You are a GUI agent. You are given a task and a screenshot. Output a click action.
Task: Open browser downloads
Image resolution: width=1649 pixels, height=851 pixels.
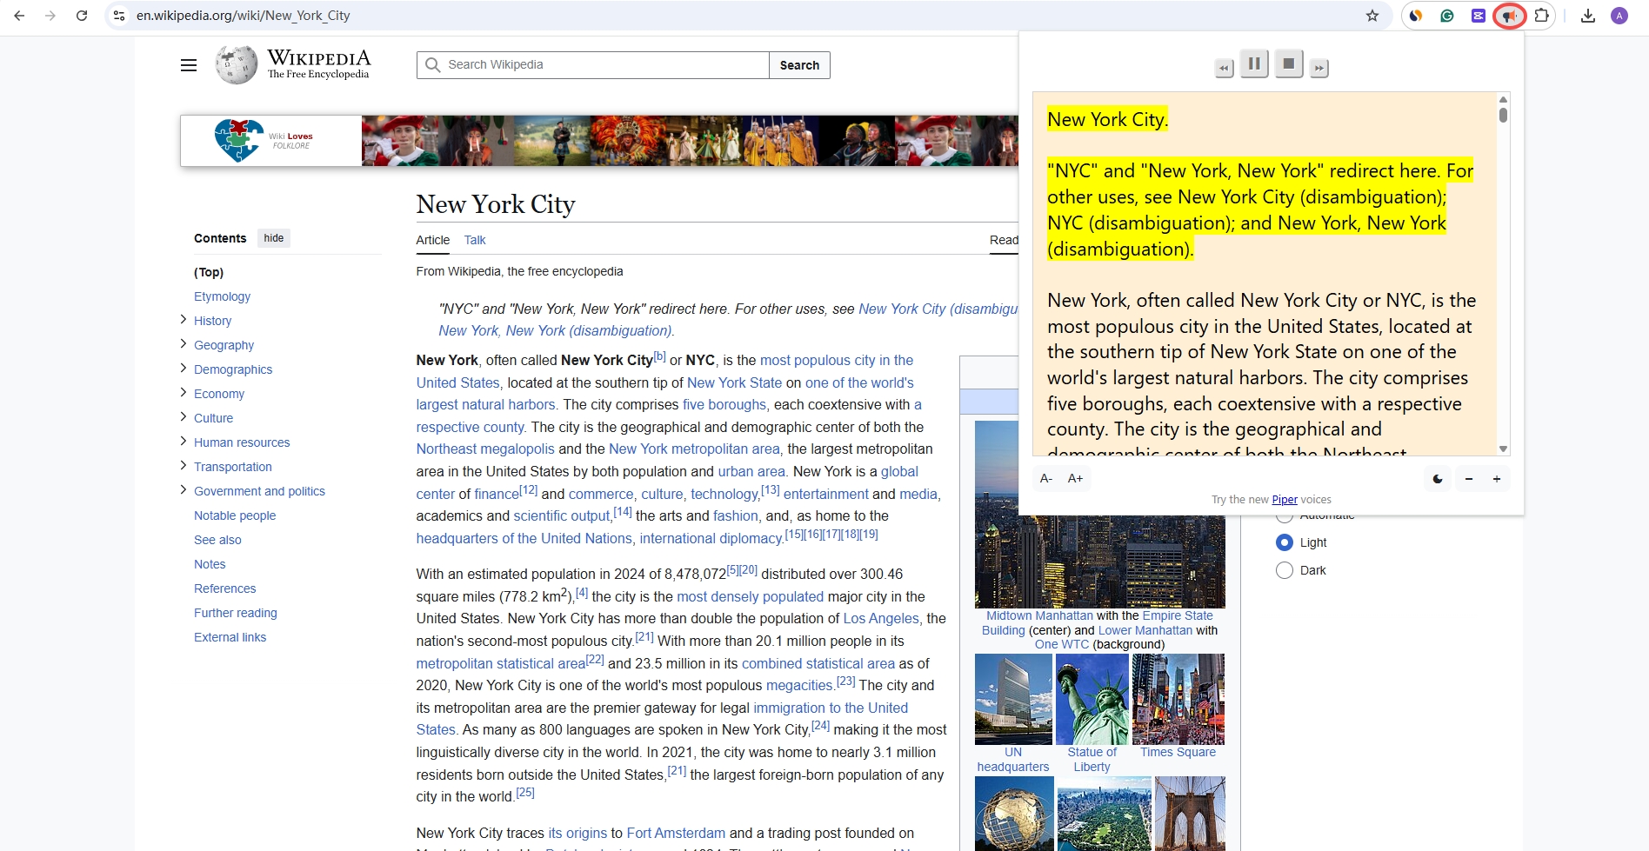[x=1588, y=16]
